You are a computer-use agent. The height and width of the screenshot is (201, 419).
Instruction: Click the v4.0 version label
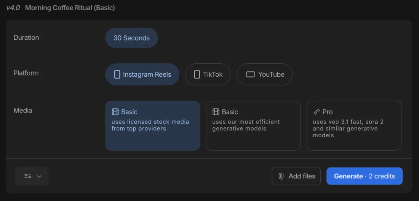point(13,8)
